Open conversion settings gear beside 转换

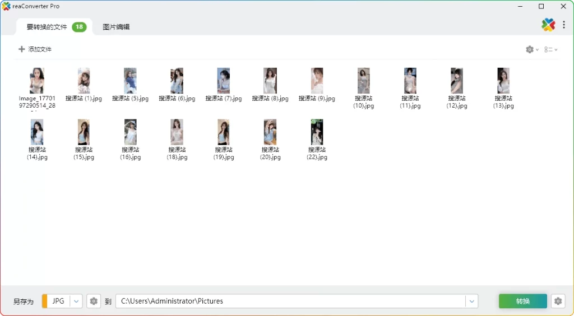pos(558,301)
